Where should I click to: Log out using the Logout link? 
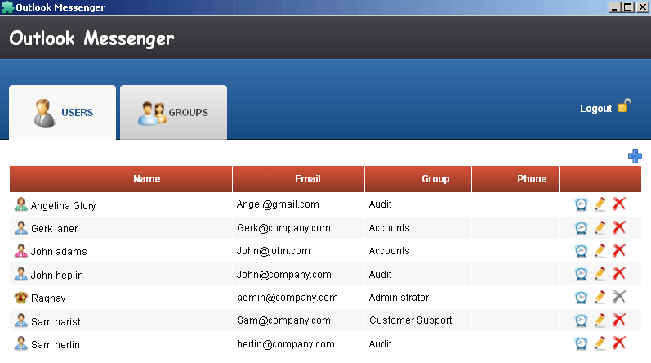click(x=595, y=109)
